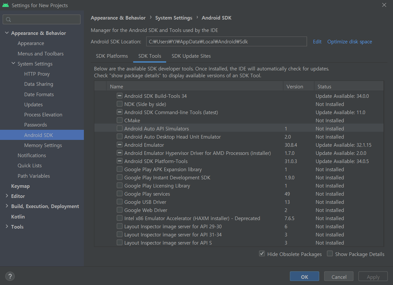Open Notifications settings
The height and width of the screenshot is (285, 393).
(32, 155)
